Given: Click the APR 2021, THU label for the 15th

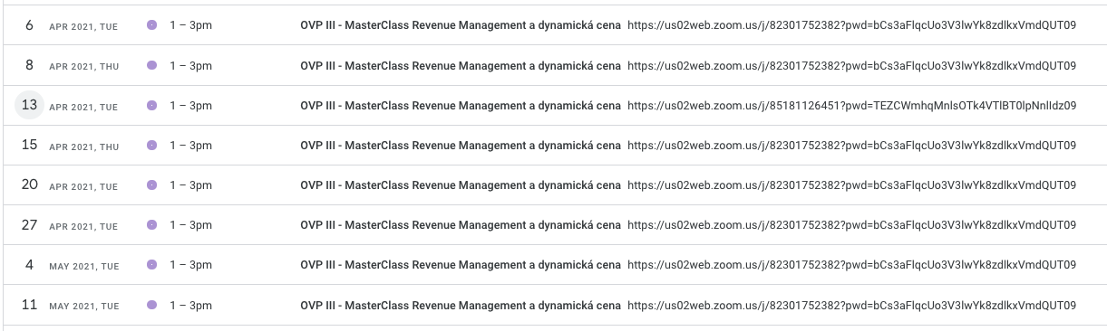Looking at the screenshot, I should point(84,147).
